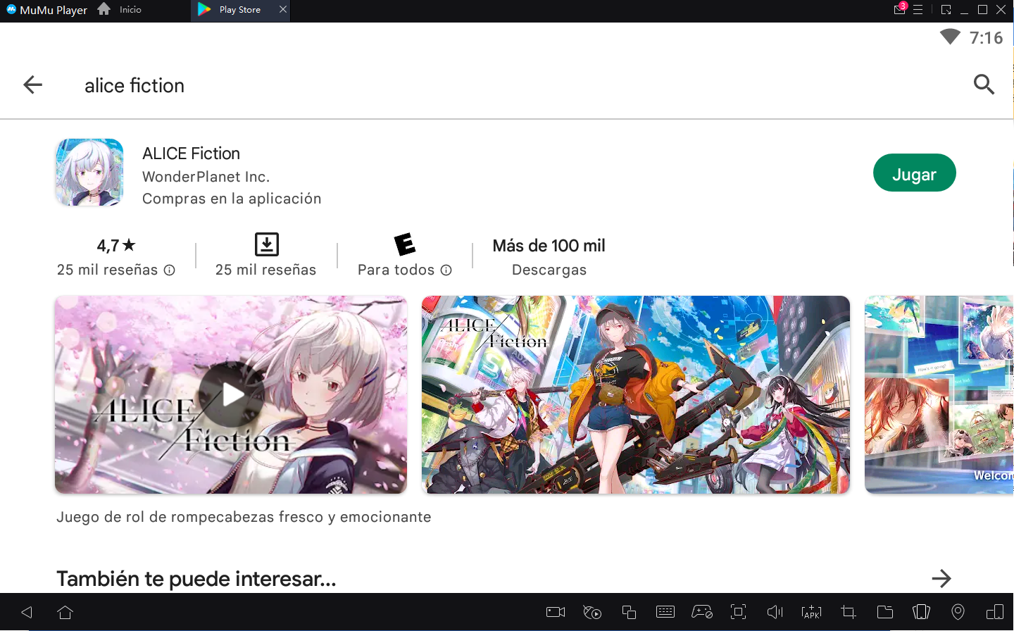1014x631 pixels.
Task: Open the ALICE Fiction app icon
Action: [x=89, y=173]
